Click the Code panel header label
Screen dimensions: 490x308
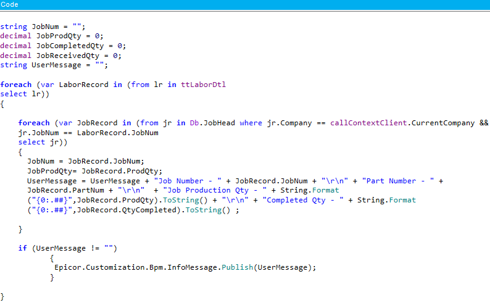pos(9,4)
